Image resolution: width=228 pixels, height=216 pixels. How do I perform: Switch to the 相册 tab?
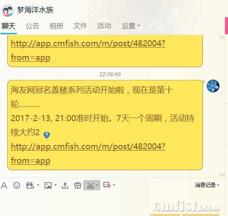point(56,26)
